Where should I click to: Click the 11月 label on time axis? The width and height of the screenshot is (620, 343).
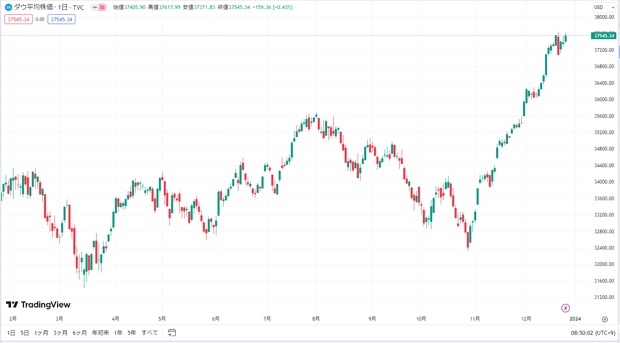tap(475, 319)
